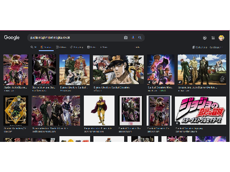Start voice search with the microphone icon
Image resolution: width=230 pixels, height=172 pixels.
(133, 38)
